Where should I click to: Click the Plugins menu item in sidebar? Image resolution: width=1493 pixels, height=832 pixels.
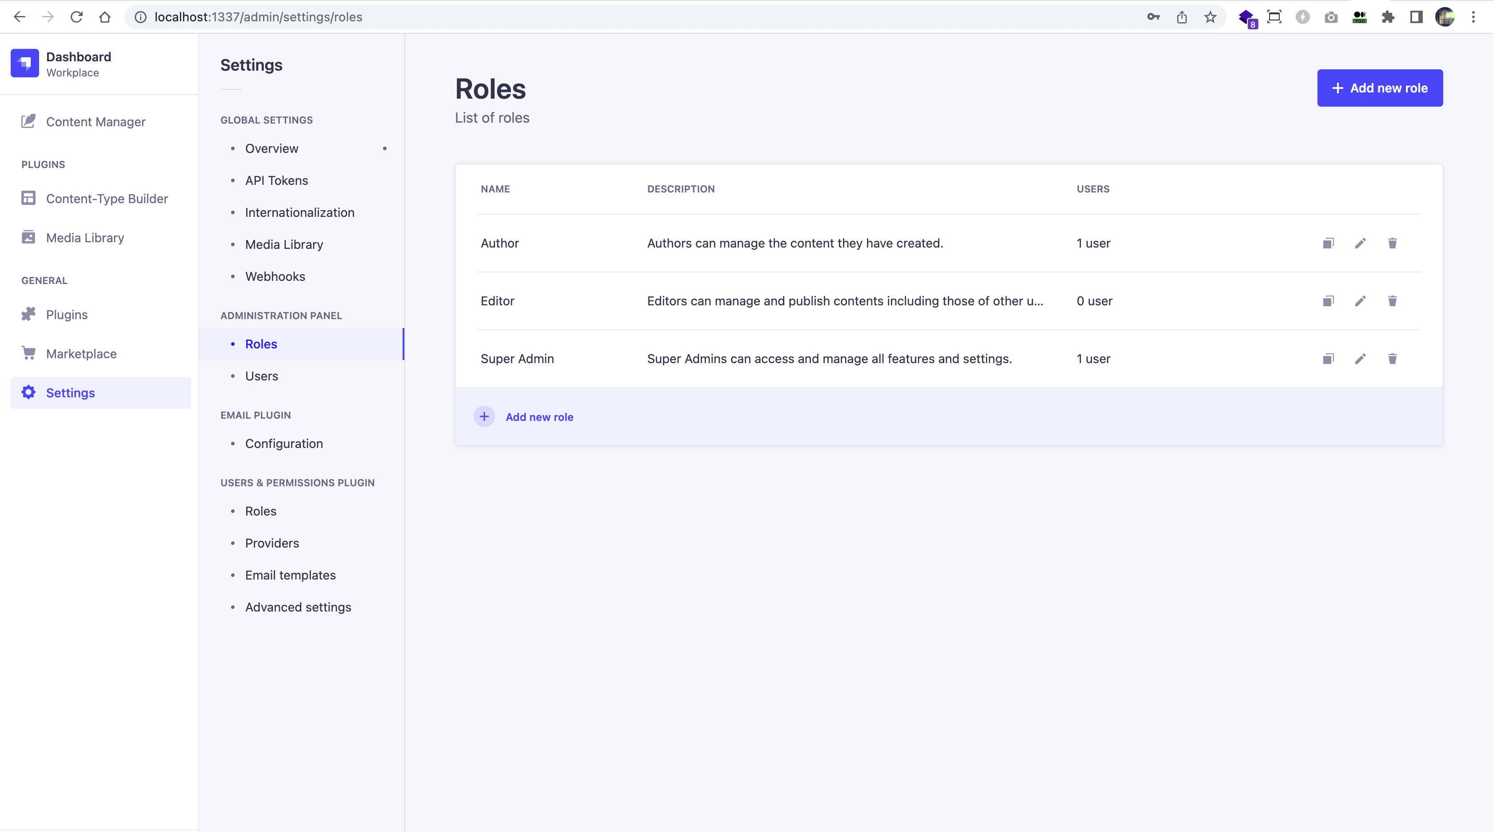pyautogui.click(x=67, y=313)
